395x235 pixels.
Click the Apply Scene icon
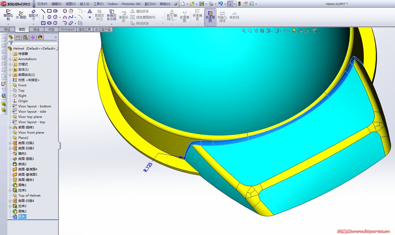tap(306, 31)
